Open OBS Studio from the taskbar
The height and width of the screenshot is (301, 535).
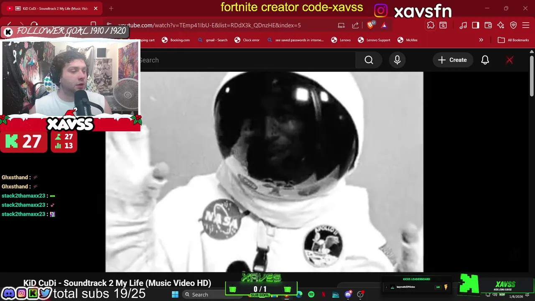[360, 295]
